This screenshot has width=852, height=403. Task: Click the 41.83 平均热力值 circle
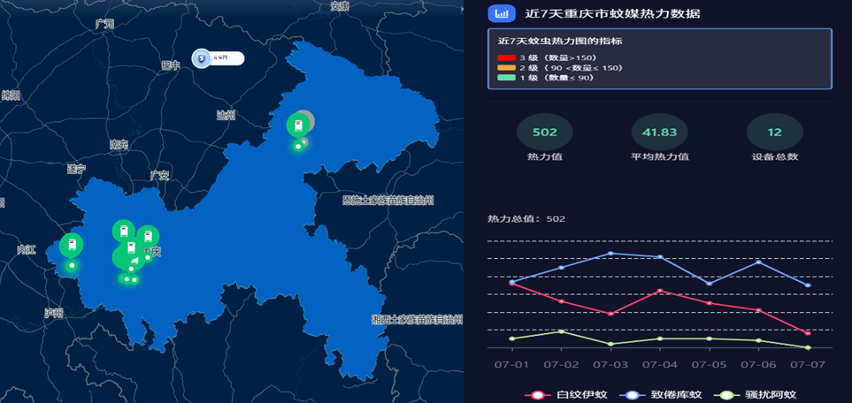[x=660, y=132]
